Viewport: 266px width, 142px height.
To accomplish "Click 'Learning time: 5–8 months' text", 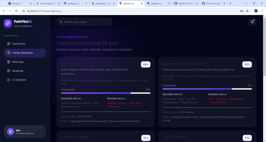I will point(178,112).
